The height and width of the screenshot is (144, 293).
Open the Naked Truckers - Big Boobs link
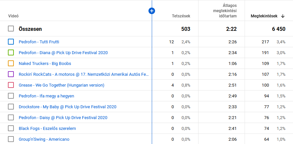pos(45,63)
